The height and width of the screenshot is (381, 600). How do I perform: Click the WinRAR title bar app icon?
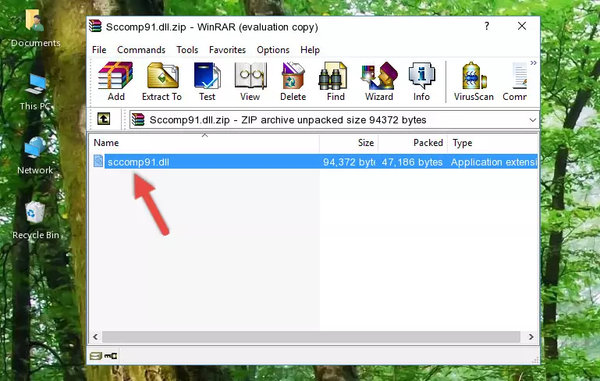pyautogui.click(x=95, y=27)
